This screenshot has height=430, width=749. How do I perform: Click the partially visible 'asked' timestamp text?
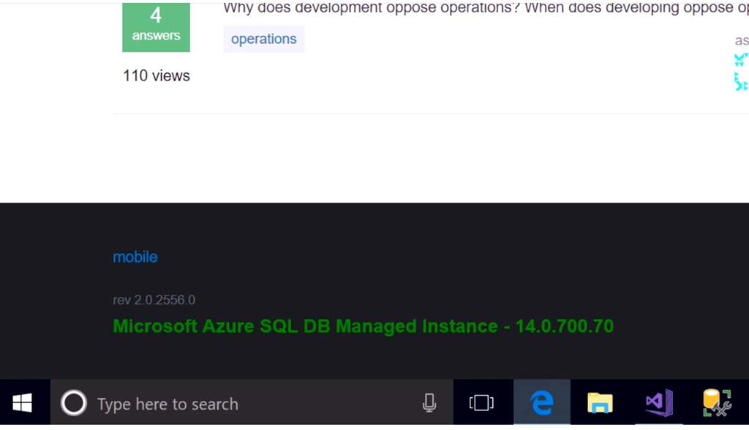(x=742, y=41)
